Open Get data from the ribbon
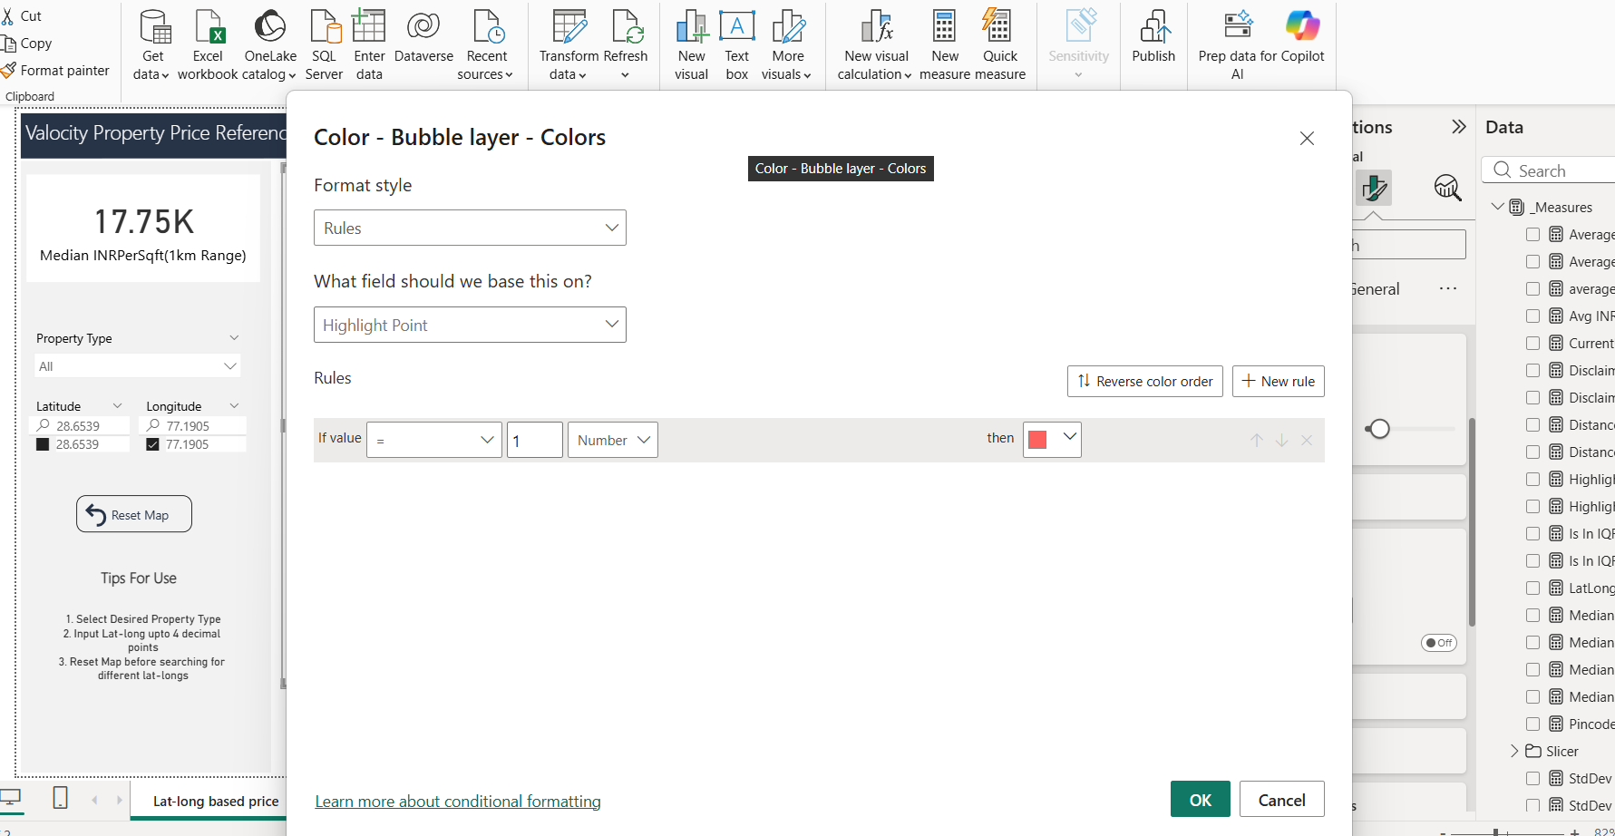The width and height of the screenshot is (1615, 836). (x=152, y=45)
